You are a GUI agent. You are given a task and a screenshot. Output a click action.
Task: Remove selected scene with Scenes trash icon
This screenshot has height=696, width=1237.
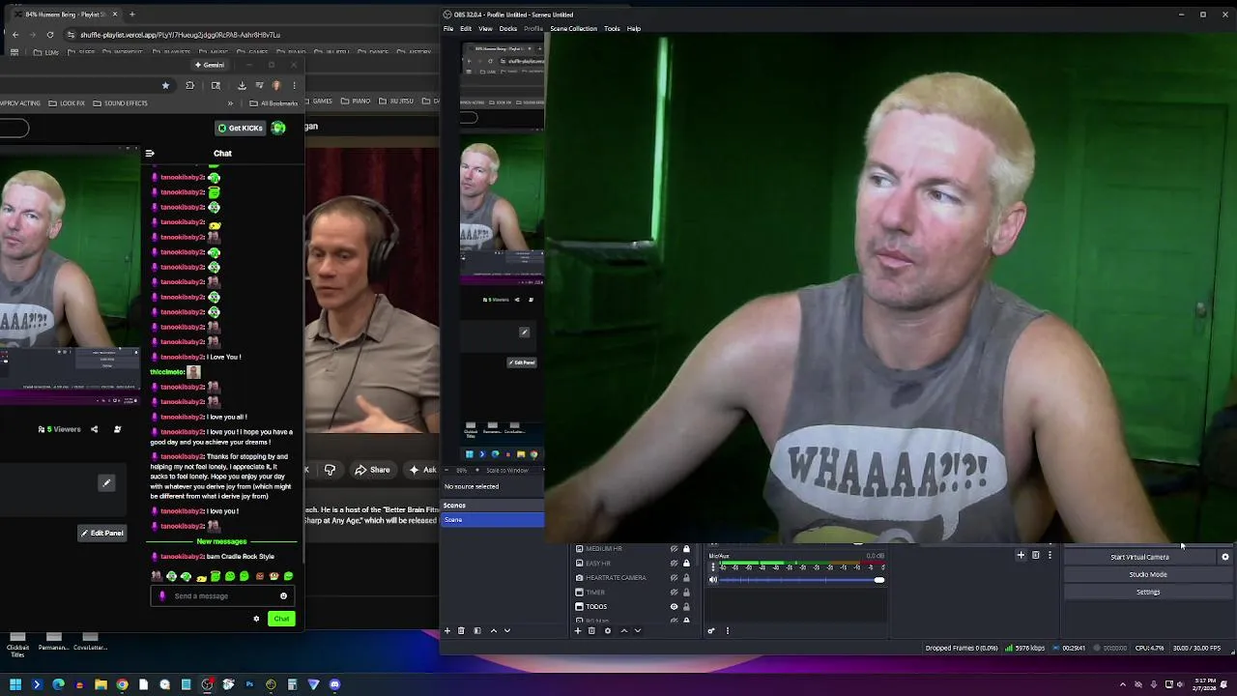tap(461, 630)
